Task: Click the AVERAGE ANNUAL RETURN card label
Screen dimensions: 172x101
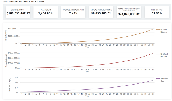Action: point(73,10)
